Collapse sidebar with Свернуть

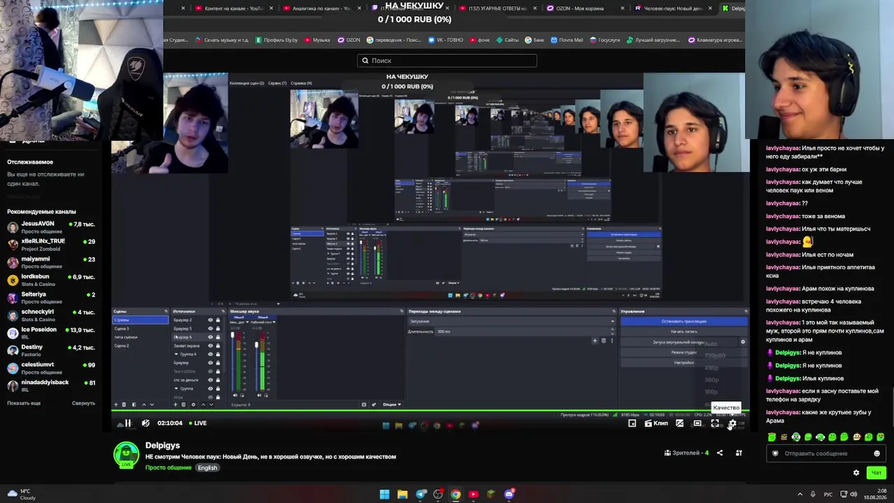[83, 403]
